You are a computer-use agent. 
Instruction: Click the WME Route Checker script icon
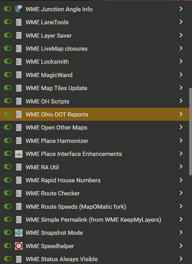[19, 193]
